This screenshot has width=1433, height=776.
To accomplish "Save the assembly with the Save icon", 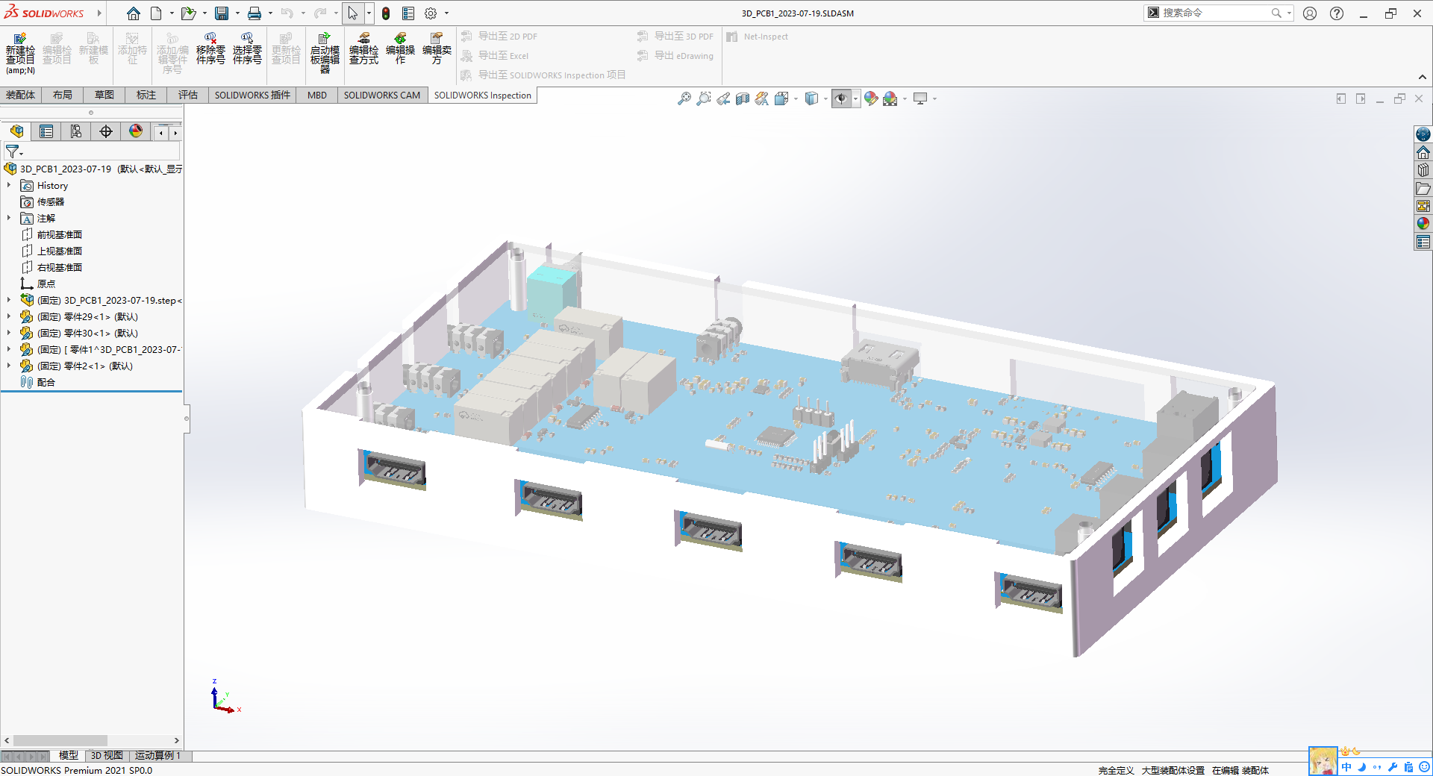I will 222,13.
